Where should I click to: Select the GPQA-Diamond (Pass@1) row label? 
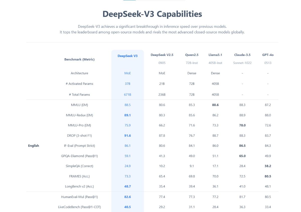(x=79, y=156)
